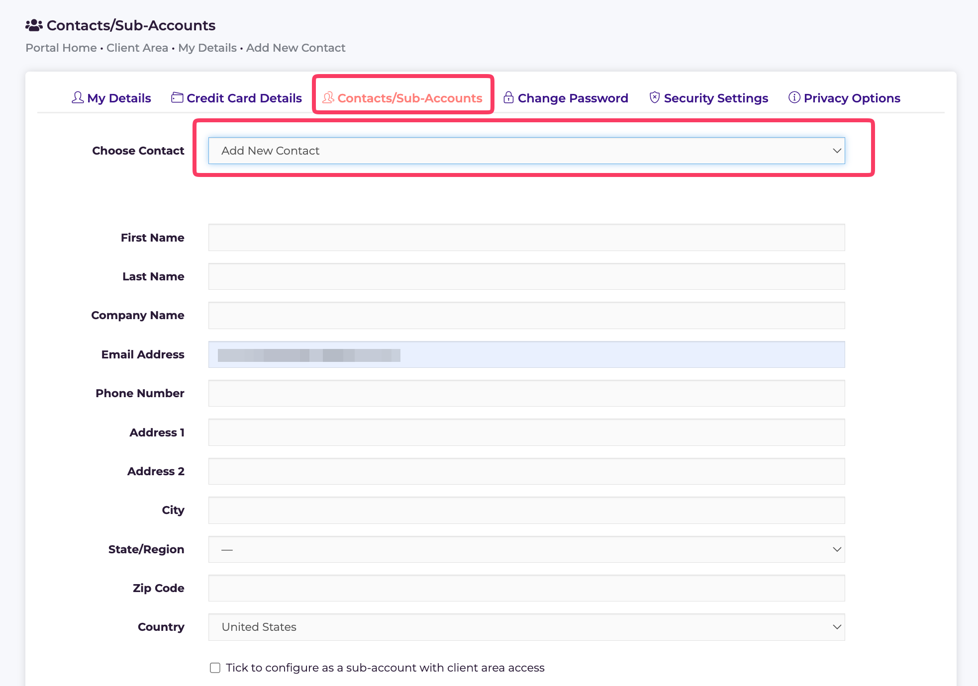Focus the Address 1 field
The width and height of the screenshot is (978, 686).
526,432
